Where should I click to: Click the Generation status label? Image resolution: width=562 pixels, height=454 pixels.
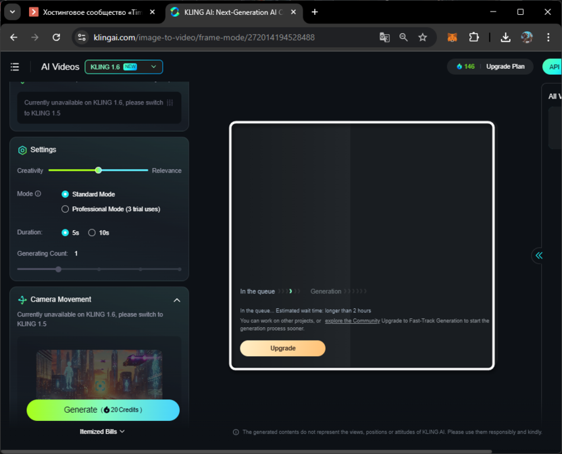[x=326, y=291]
